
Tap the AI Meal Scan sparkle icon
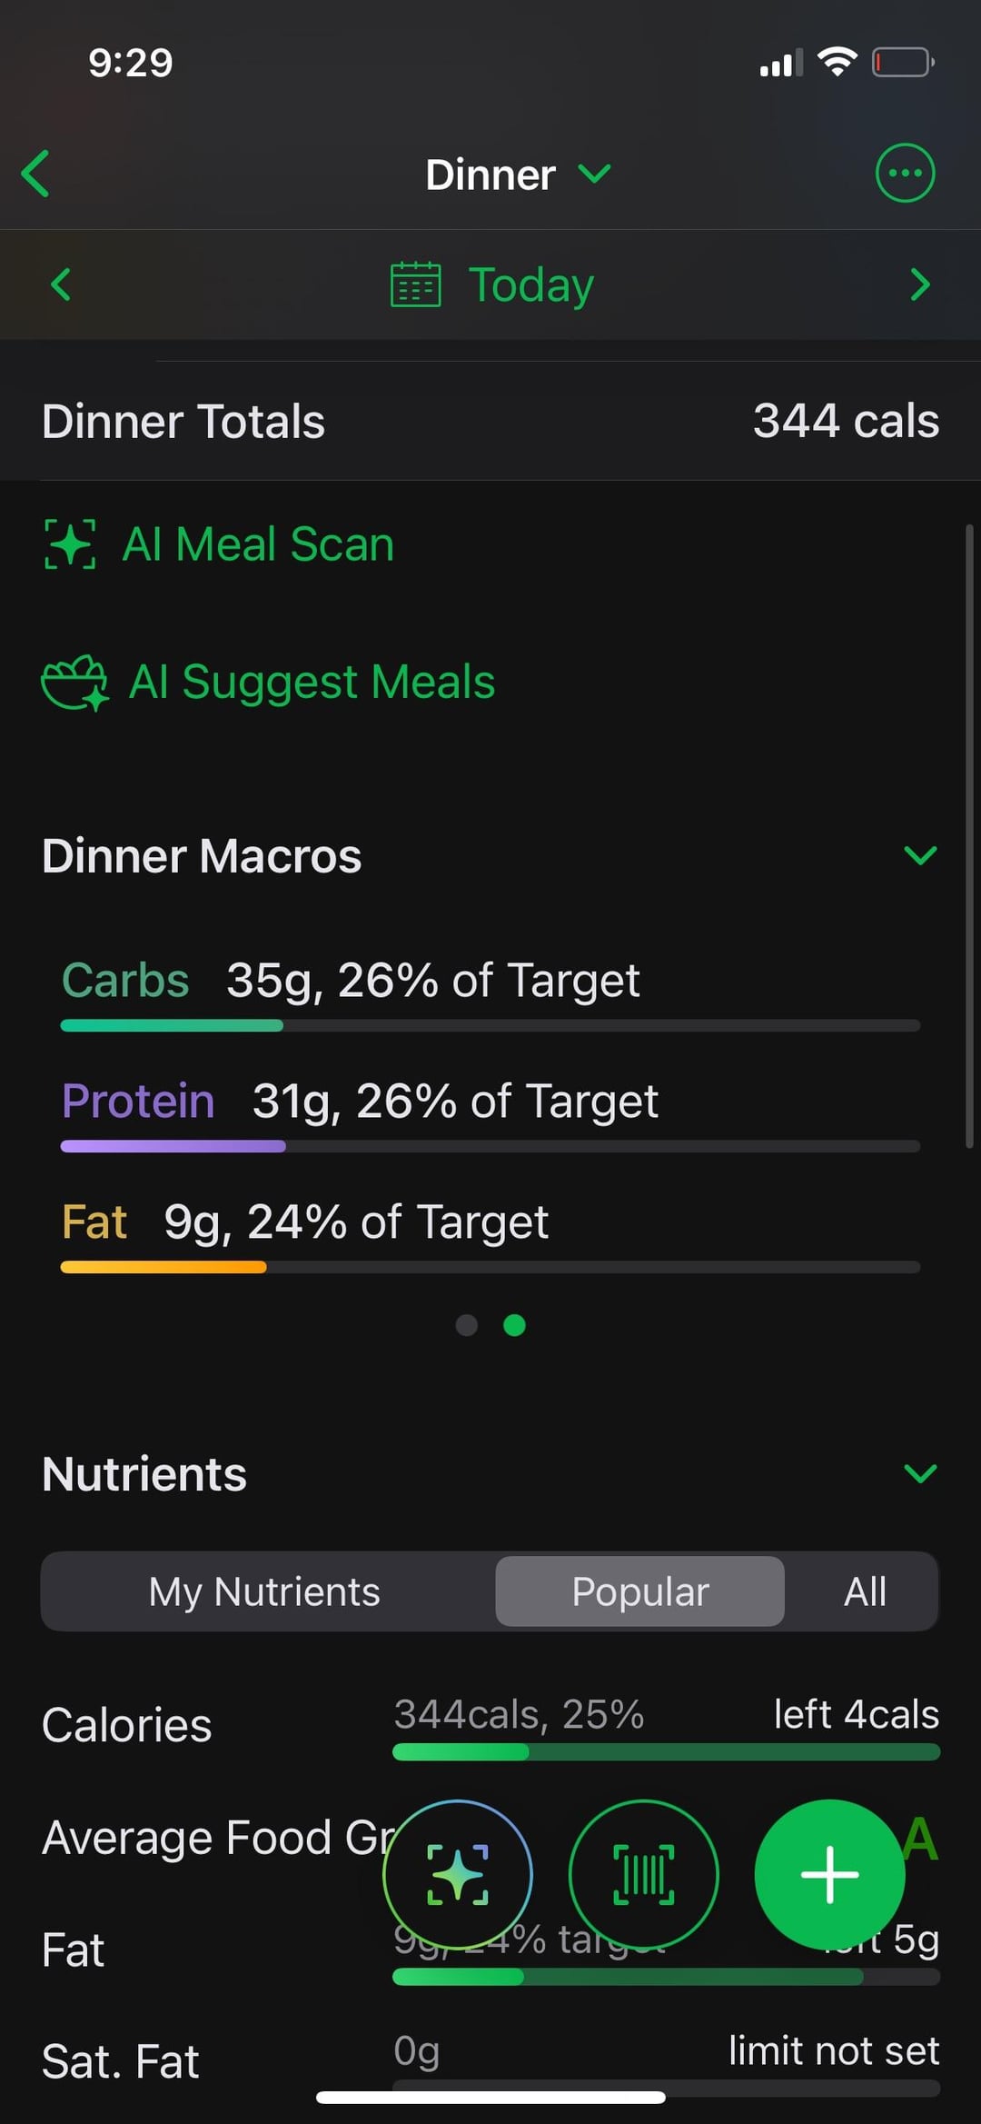[x=70, y=544]
